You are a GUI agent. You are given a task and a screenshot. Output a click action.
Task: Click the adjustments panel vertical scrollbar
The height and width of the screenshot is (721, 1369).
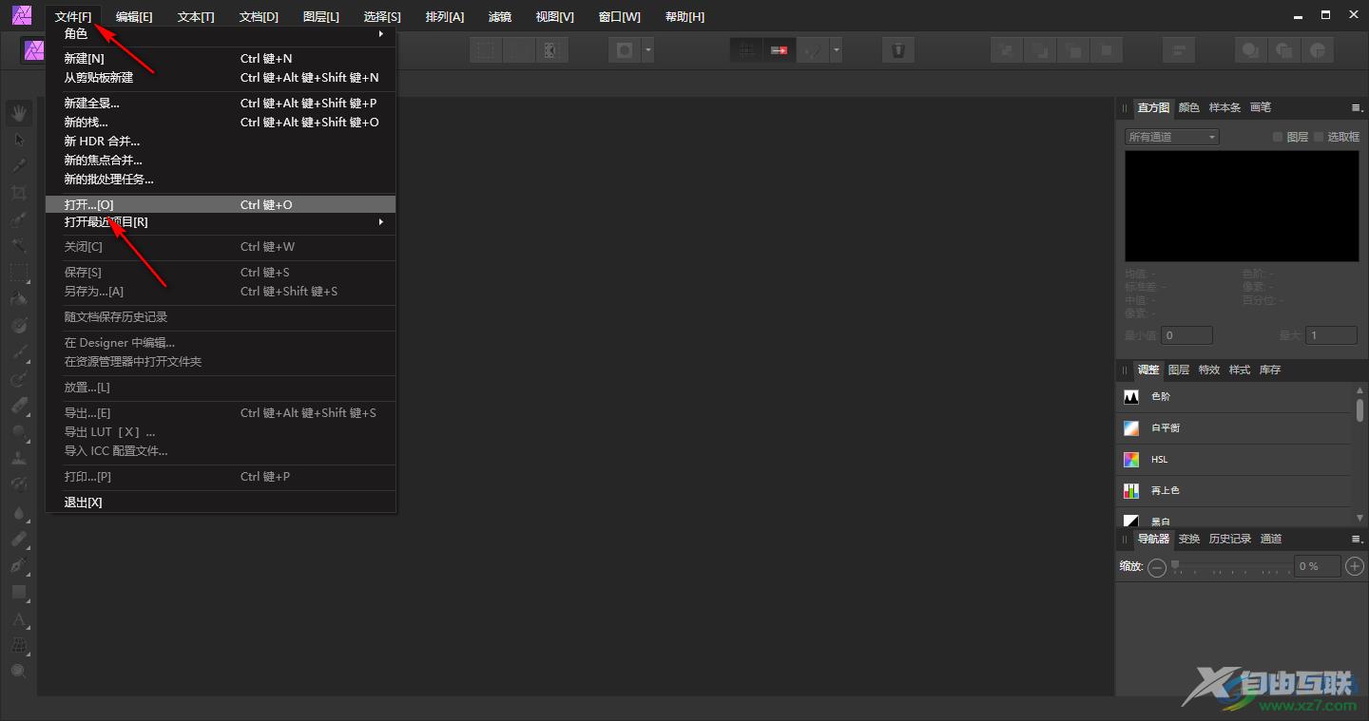click(x=1359, y=452)
